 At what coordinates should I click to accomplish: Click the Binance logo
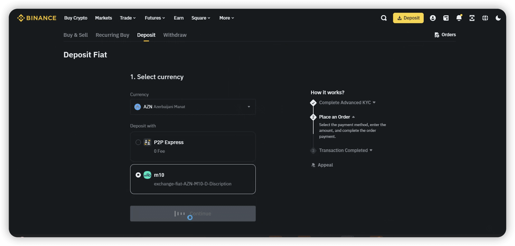(37, 18)
